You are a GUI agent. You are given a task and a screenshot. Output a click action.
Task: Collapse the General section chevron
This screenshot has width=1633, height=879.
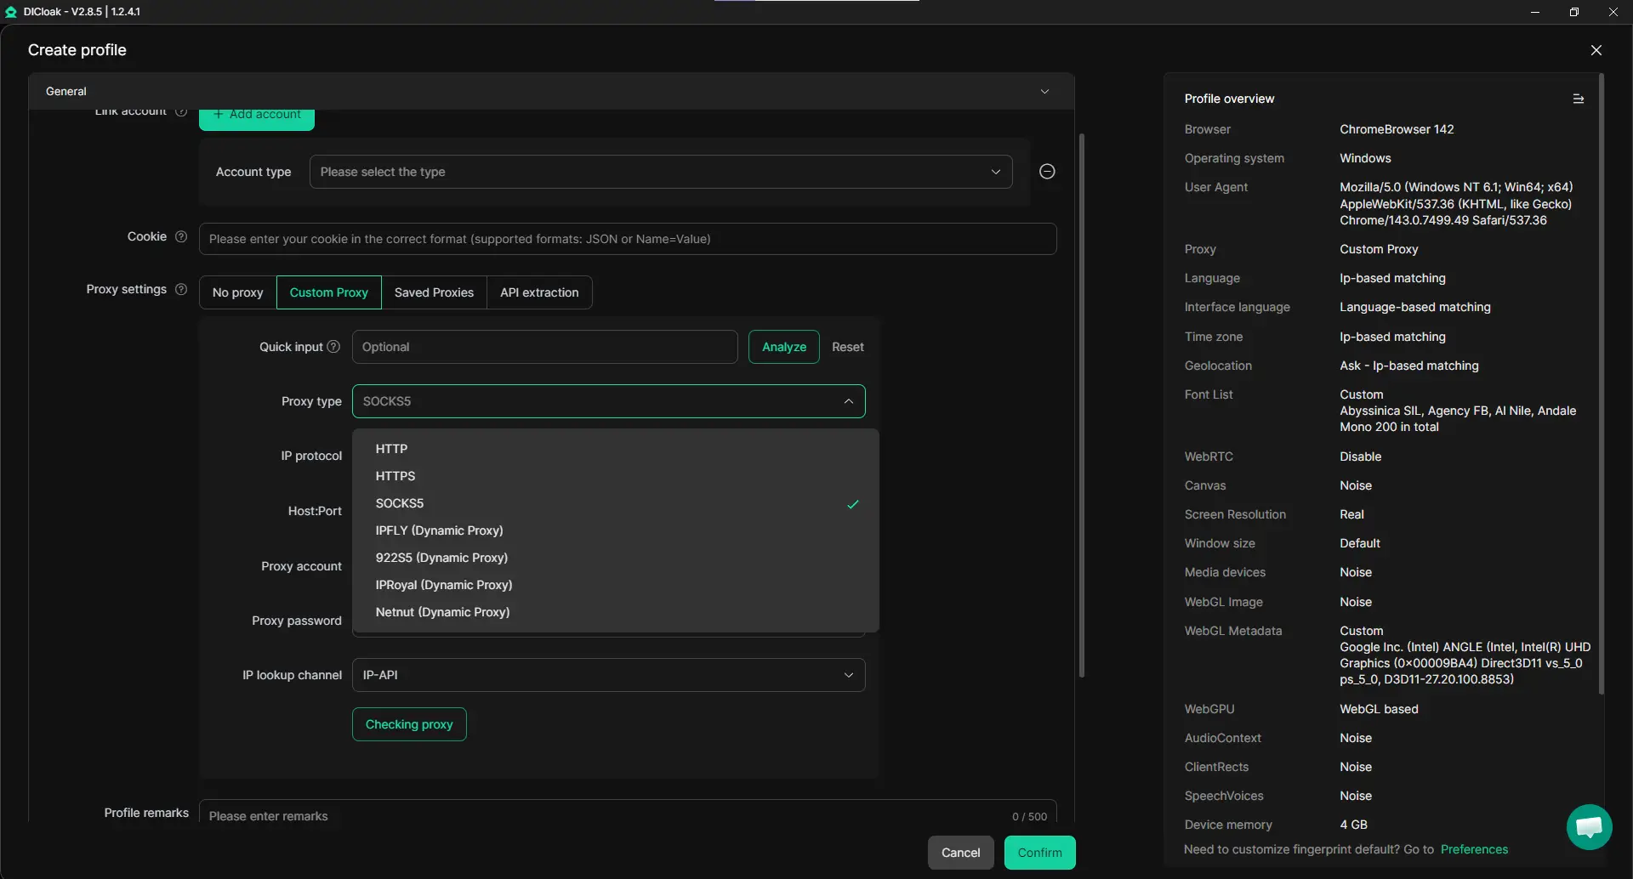(x=1044, y=92)
